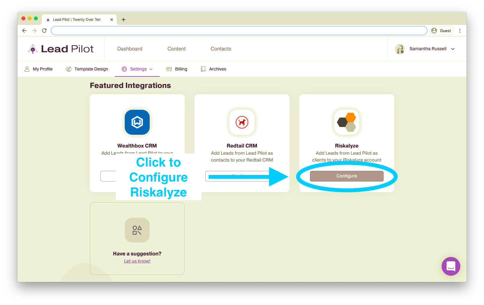Viewport: 484px width, 305px height.
Task: Go back in browser history
Action: 24,31
